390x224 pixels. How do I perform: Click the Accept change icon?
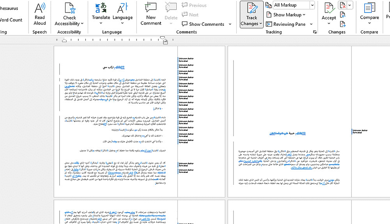329,8
